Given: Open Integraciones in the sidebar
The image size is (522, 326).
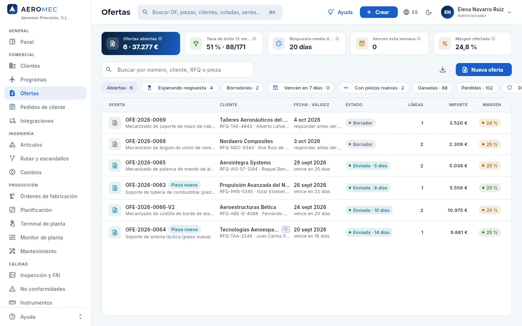Looking at the screenshot, I should tap(45, 121).
